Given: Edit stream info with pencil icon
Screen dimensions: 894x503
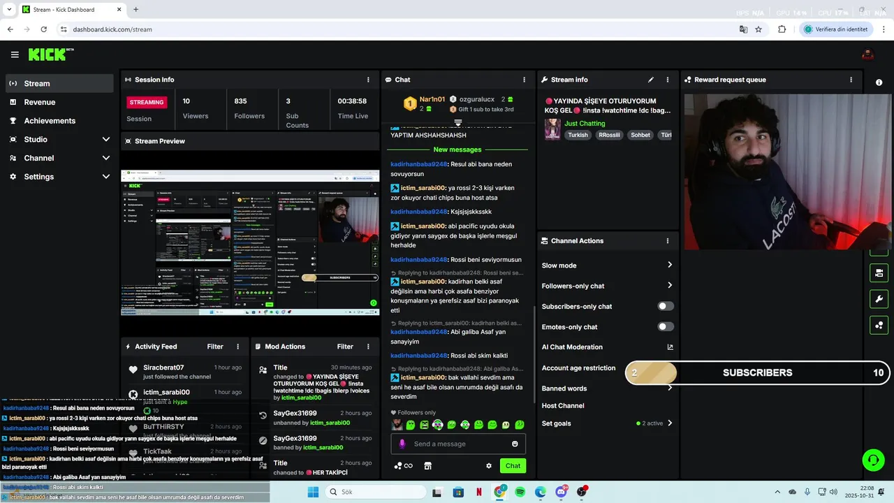Looking at the screenshot, I should (x=651, y=80).
